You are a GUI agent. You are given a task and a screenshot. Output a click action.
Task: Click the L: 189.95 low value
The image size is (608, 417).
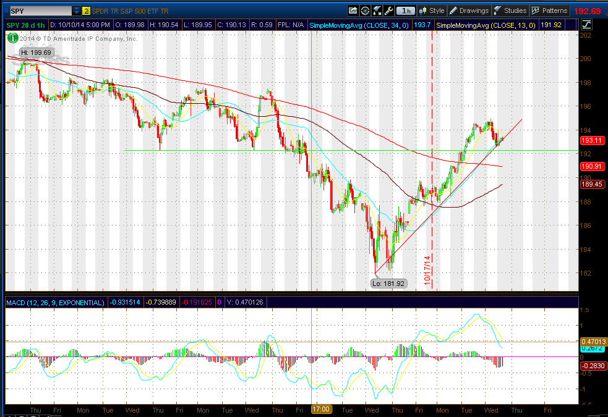(198, 25)
